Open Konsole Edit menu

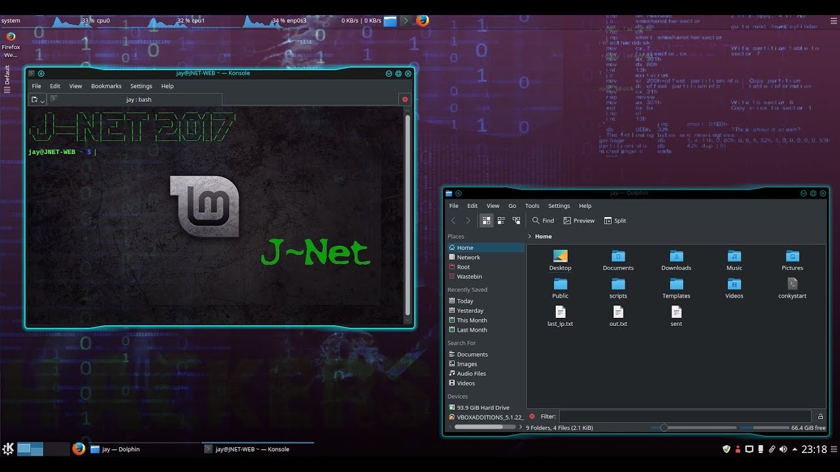pyautogui.click(x=55, y=86)
